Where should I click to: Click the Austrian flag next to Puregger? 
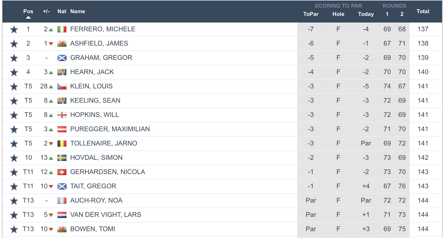62,129
